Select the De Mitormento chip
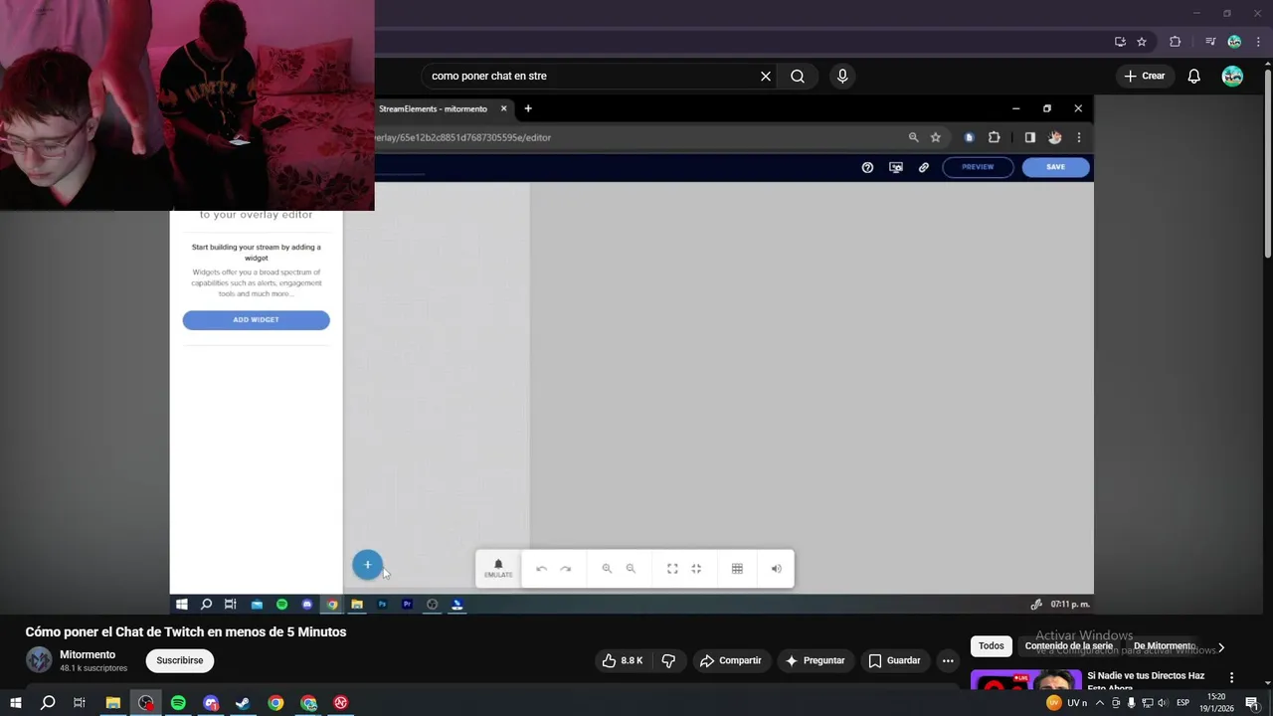 (1164, 645)
